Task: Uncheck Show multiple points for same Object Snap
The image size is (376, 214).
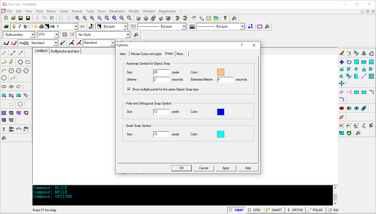Action: 129,89
